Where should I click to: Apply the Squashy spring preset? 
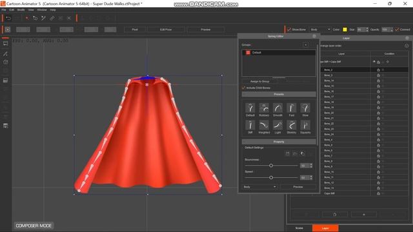click(x=305, y=125)
